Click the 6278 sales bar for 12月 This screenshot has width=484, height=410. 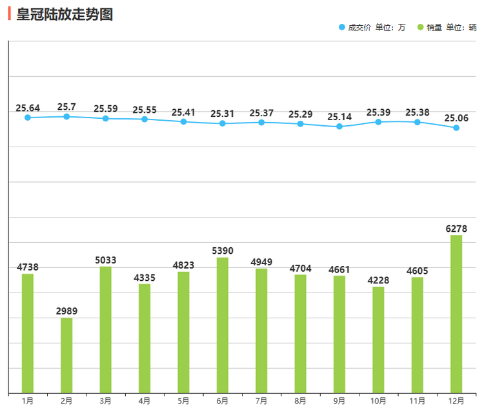coord(456,313)
